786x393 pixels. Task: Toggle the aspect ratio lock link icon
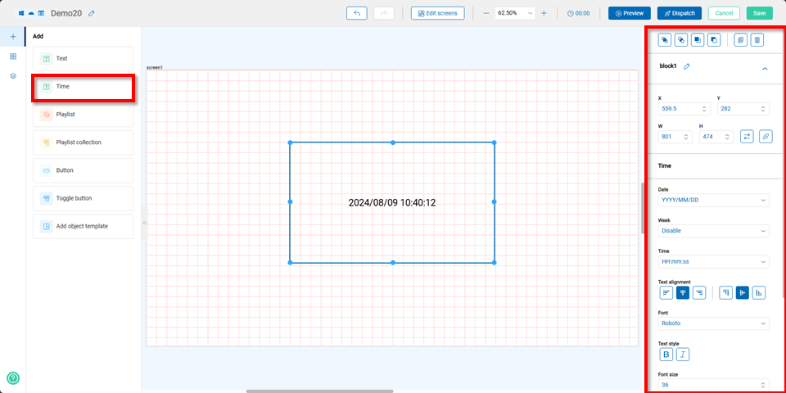point(766,137)
